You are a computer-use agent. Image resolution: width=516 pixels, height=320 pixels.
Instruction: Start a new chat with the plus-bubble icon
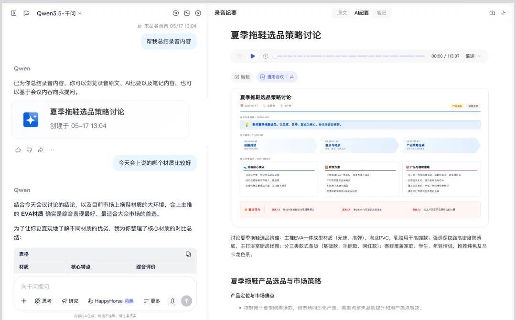pos(26,13)
